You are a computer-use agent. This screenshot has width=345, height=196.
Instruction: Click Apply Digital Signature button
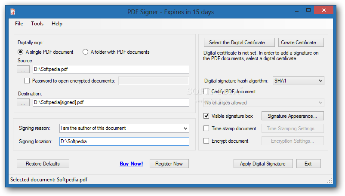[263, 164]
